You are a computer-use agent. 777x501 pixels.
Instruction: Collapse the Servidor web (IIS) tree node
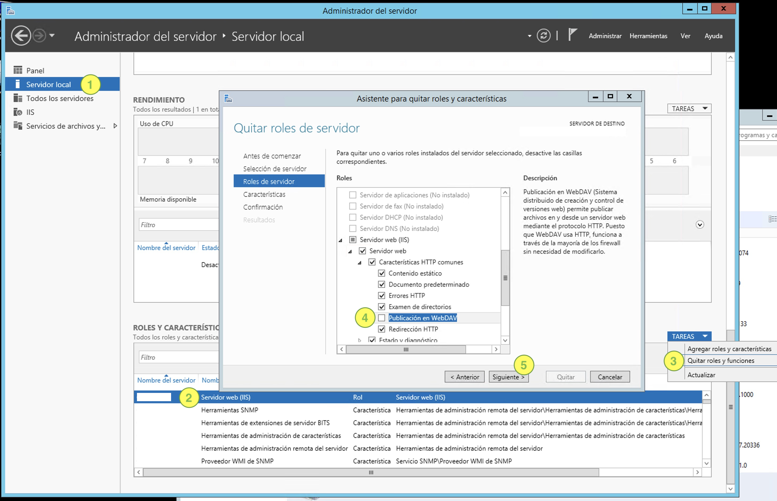[341, 240]
